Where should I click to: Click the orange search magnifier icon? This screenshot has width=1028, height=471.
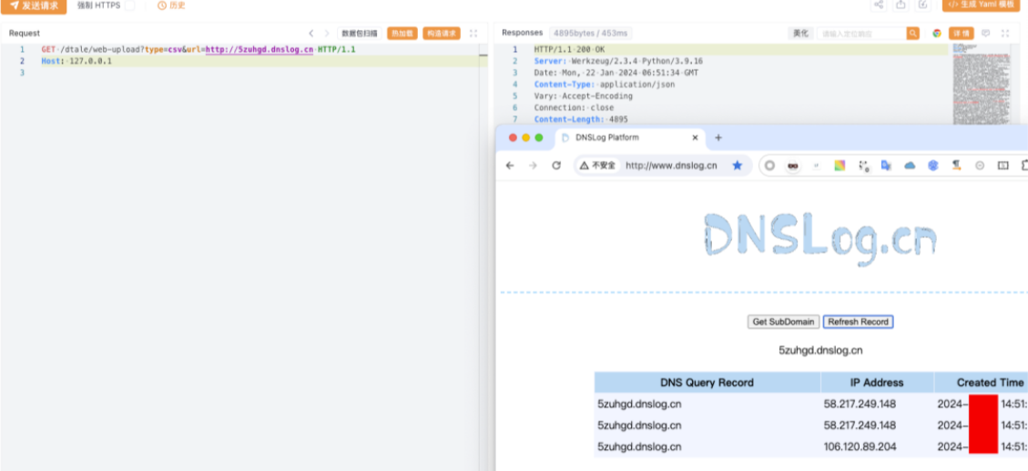tap(912, 34)
